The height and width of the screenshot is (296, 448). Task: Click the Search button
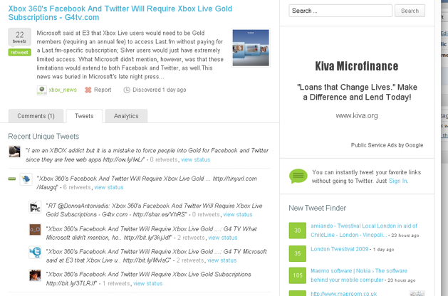(410, 11)
